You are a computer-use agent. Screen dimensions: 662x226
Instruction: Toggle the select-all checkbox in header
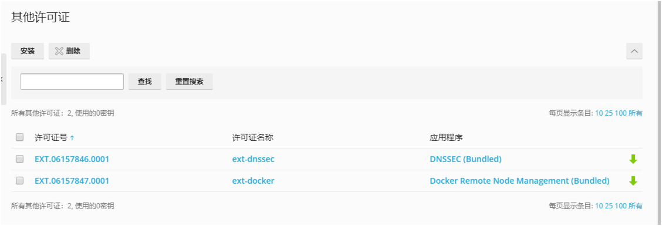19,137
